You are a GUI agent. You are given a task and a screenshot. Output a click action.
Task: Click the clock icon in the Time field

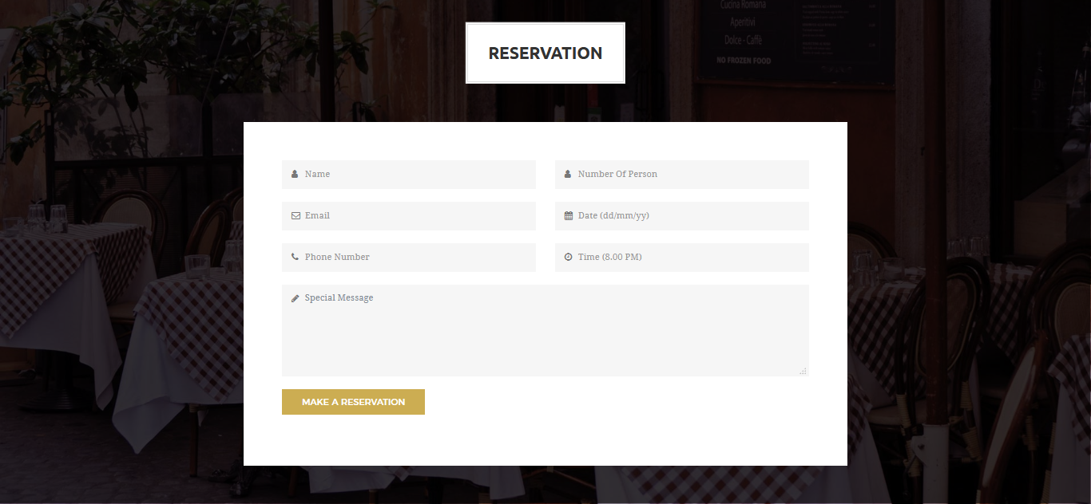(569, 257)
